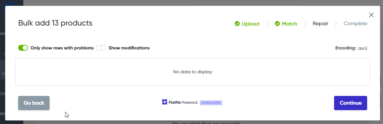Image resolution: width=383 pixels, height=124 pixels.
Task: Go to the Match step
Action: pos(289,24)
